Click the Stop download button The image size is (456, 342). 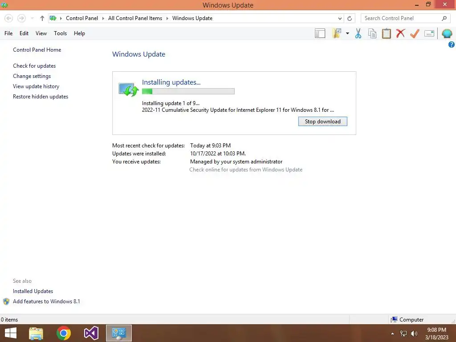point(322,122)
